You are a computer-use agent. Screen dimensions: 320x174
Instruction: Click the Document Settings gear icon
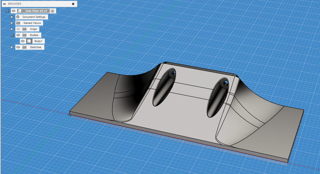[x=18, y=17]
